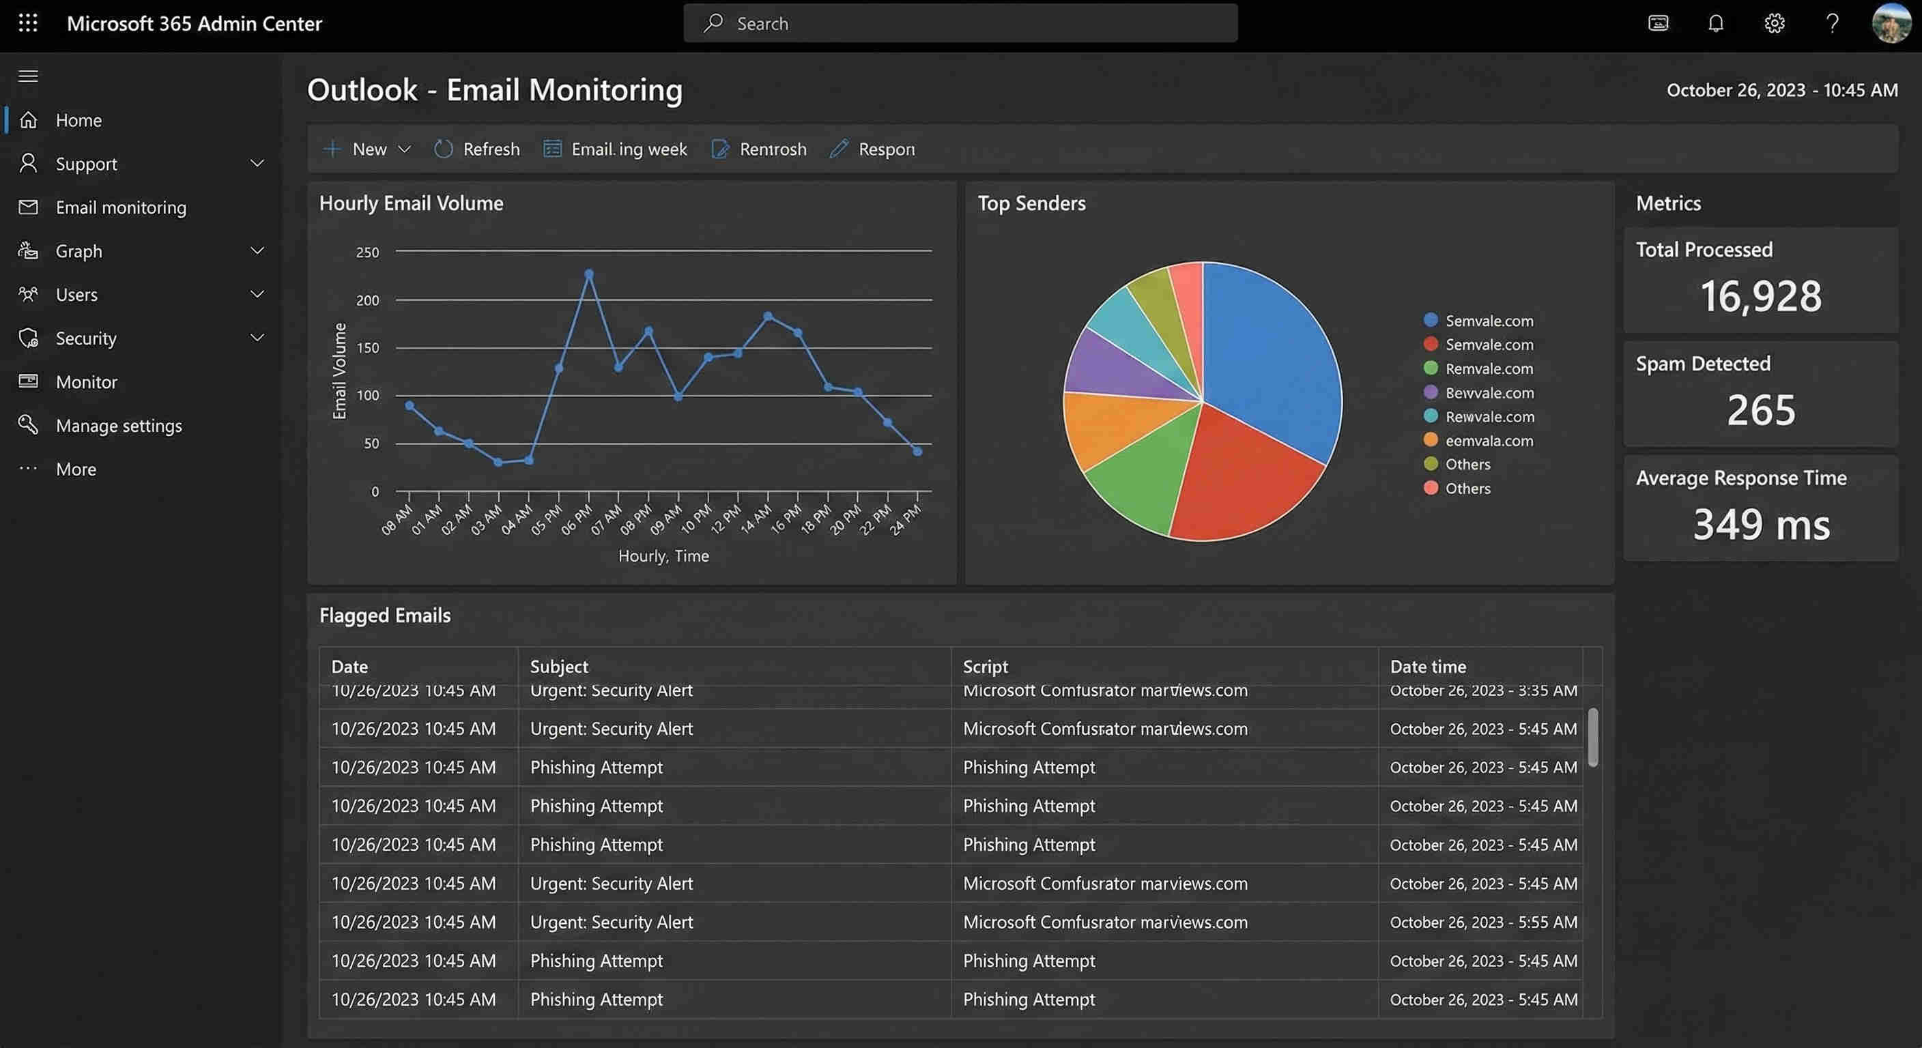1922x1048 pixels.
Task: Open the settings gear icon
Action: click(x=1775, y=23)
